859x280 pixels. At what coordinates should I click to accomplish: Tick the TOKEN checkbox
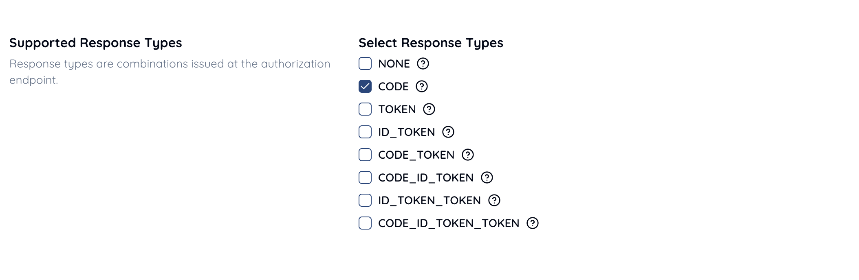tap(365, 109)
